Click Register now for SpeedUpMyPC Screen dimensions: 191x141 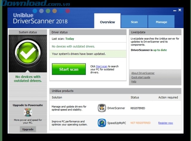[166, 123]
